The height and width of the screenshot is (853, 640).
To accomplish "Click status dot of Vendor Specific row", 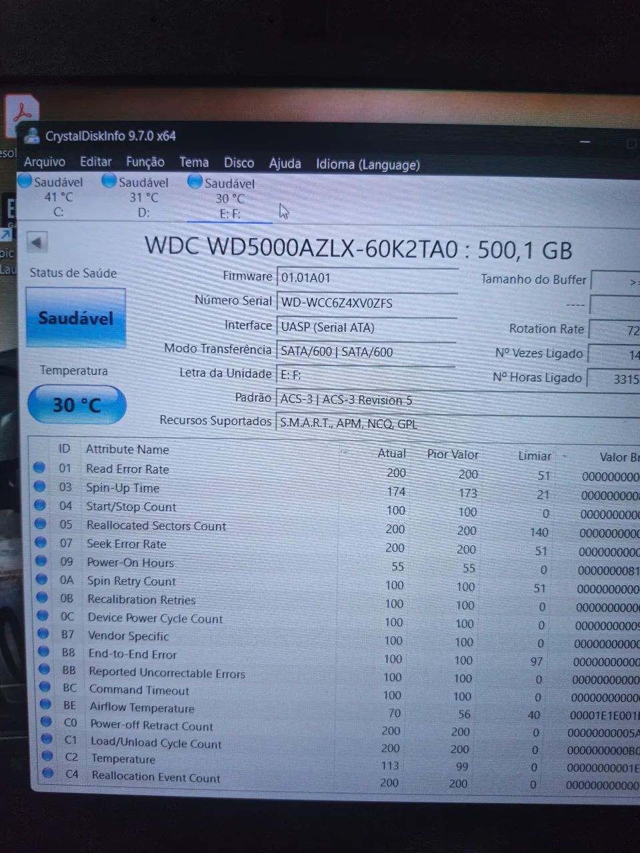I will click(43, 634).
